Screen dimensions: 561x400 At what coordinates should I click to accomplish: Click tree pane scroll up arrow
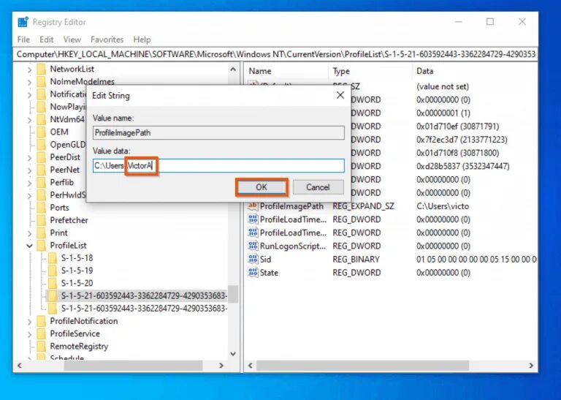tap(233, 69)
